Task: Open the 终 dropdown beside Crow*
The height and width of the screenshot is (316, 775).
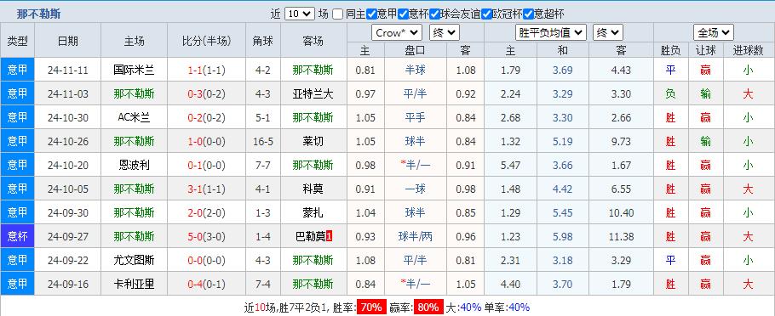Action: point(445,33)
